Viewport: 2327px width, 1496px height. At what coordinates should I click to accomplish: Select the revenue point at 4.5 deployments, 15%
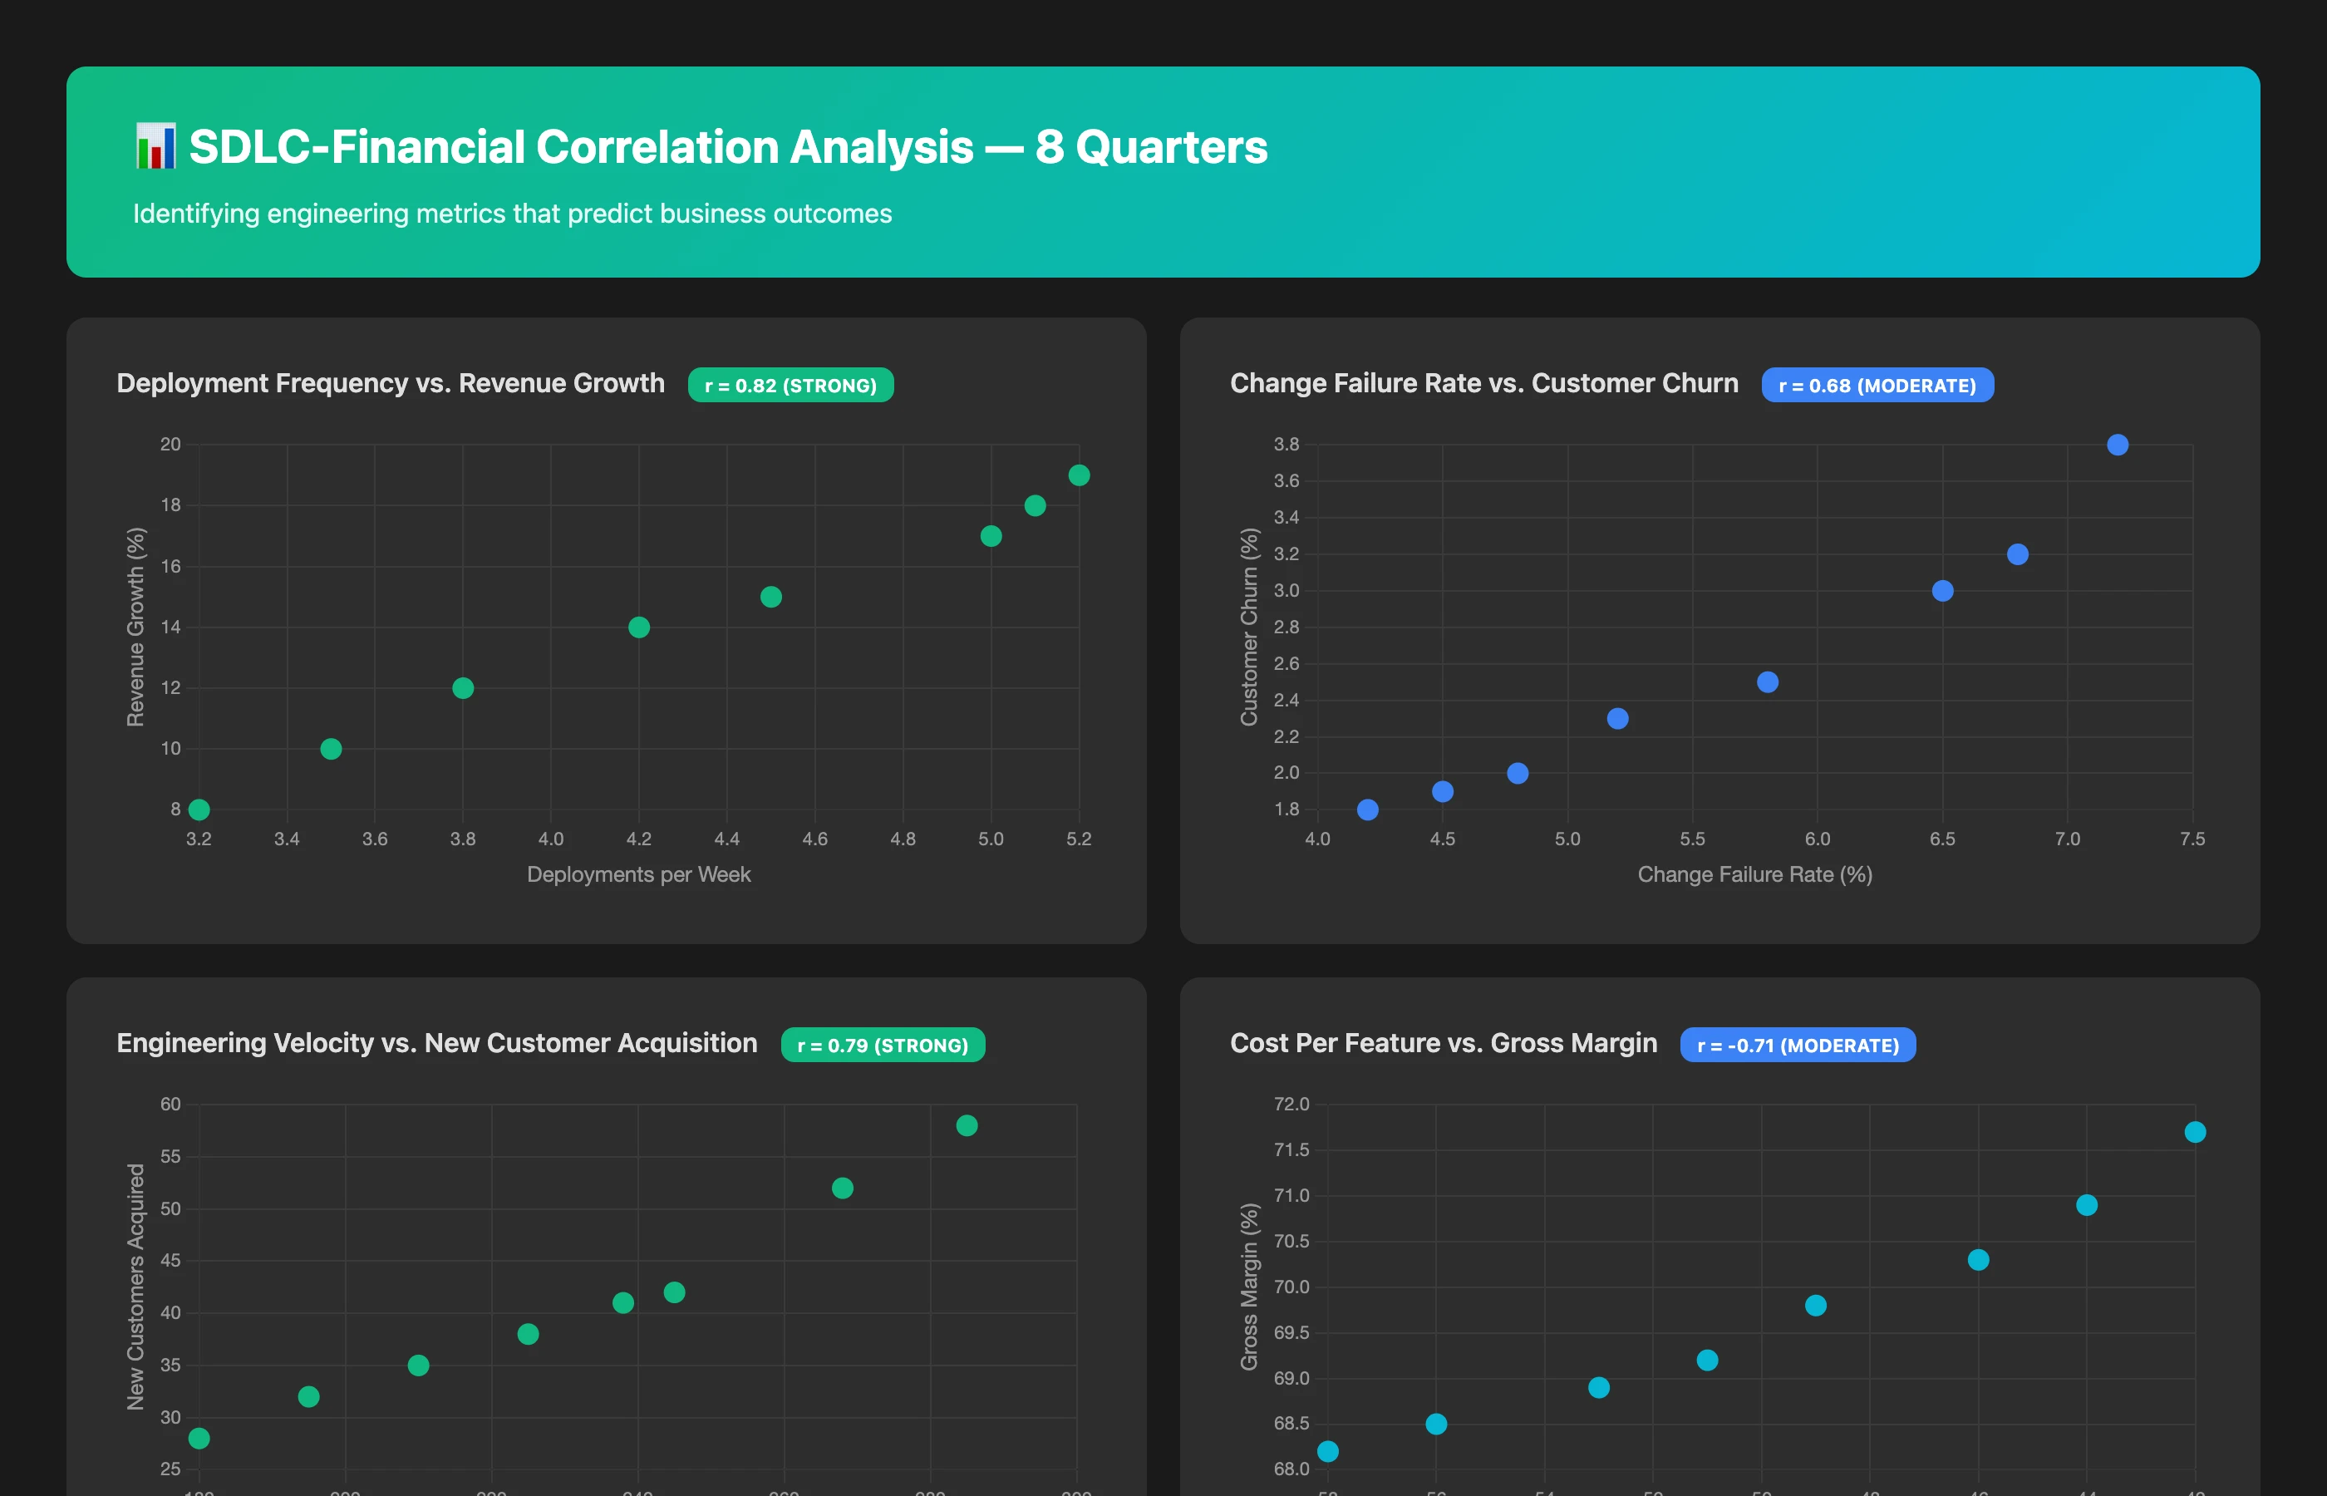coord(771,597)
